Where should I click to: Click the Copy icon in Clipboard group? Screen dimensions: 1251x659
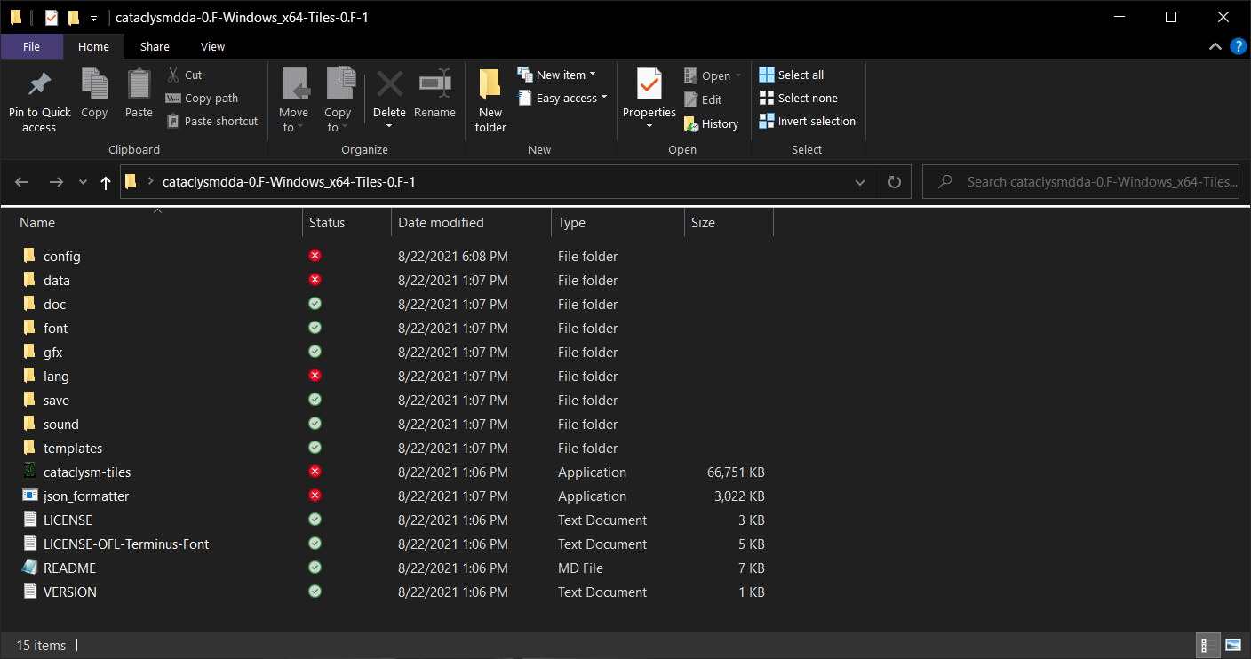pos(94,84)
